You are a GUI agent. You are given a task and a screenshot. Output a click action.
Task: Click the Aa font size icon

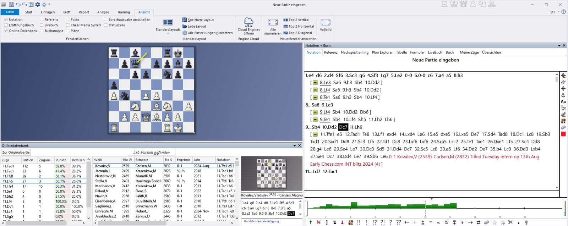click(x=563, y=101)
